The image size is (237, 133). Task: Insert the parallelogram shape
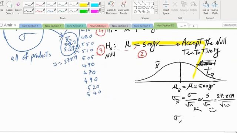(x=148, y=7)
